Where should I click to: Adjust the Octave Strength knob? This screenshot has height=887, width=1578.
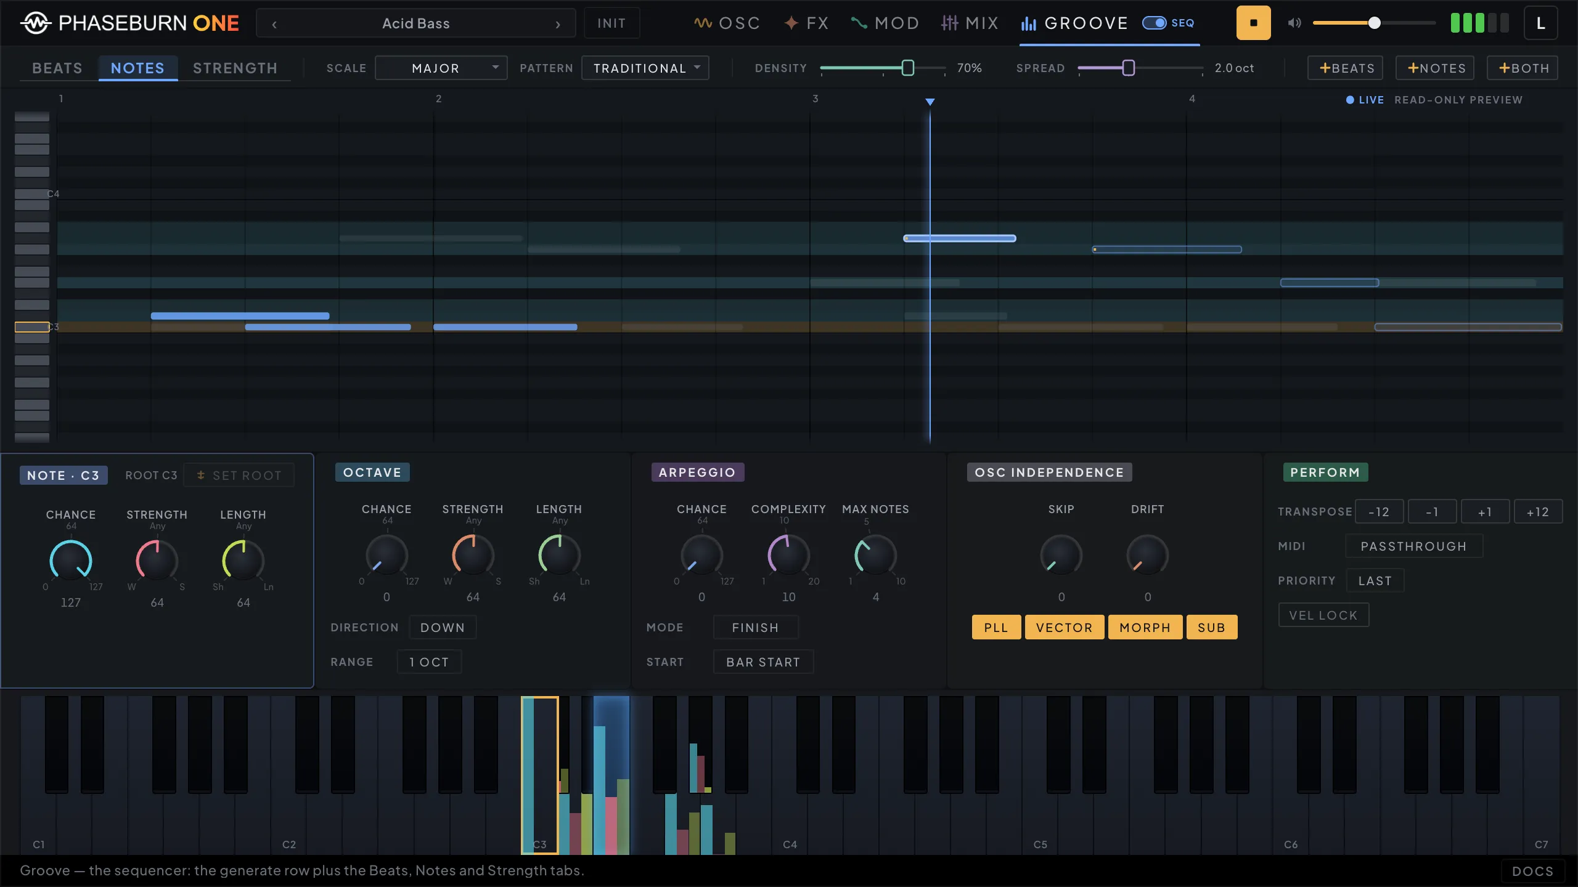click(x=473, y=554)
